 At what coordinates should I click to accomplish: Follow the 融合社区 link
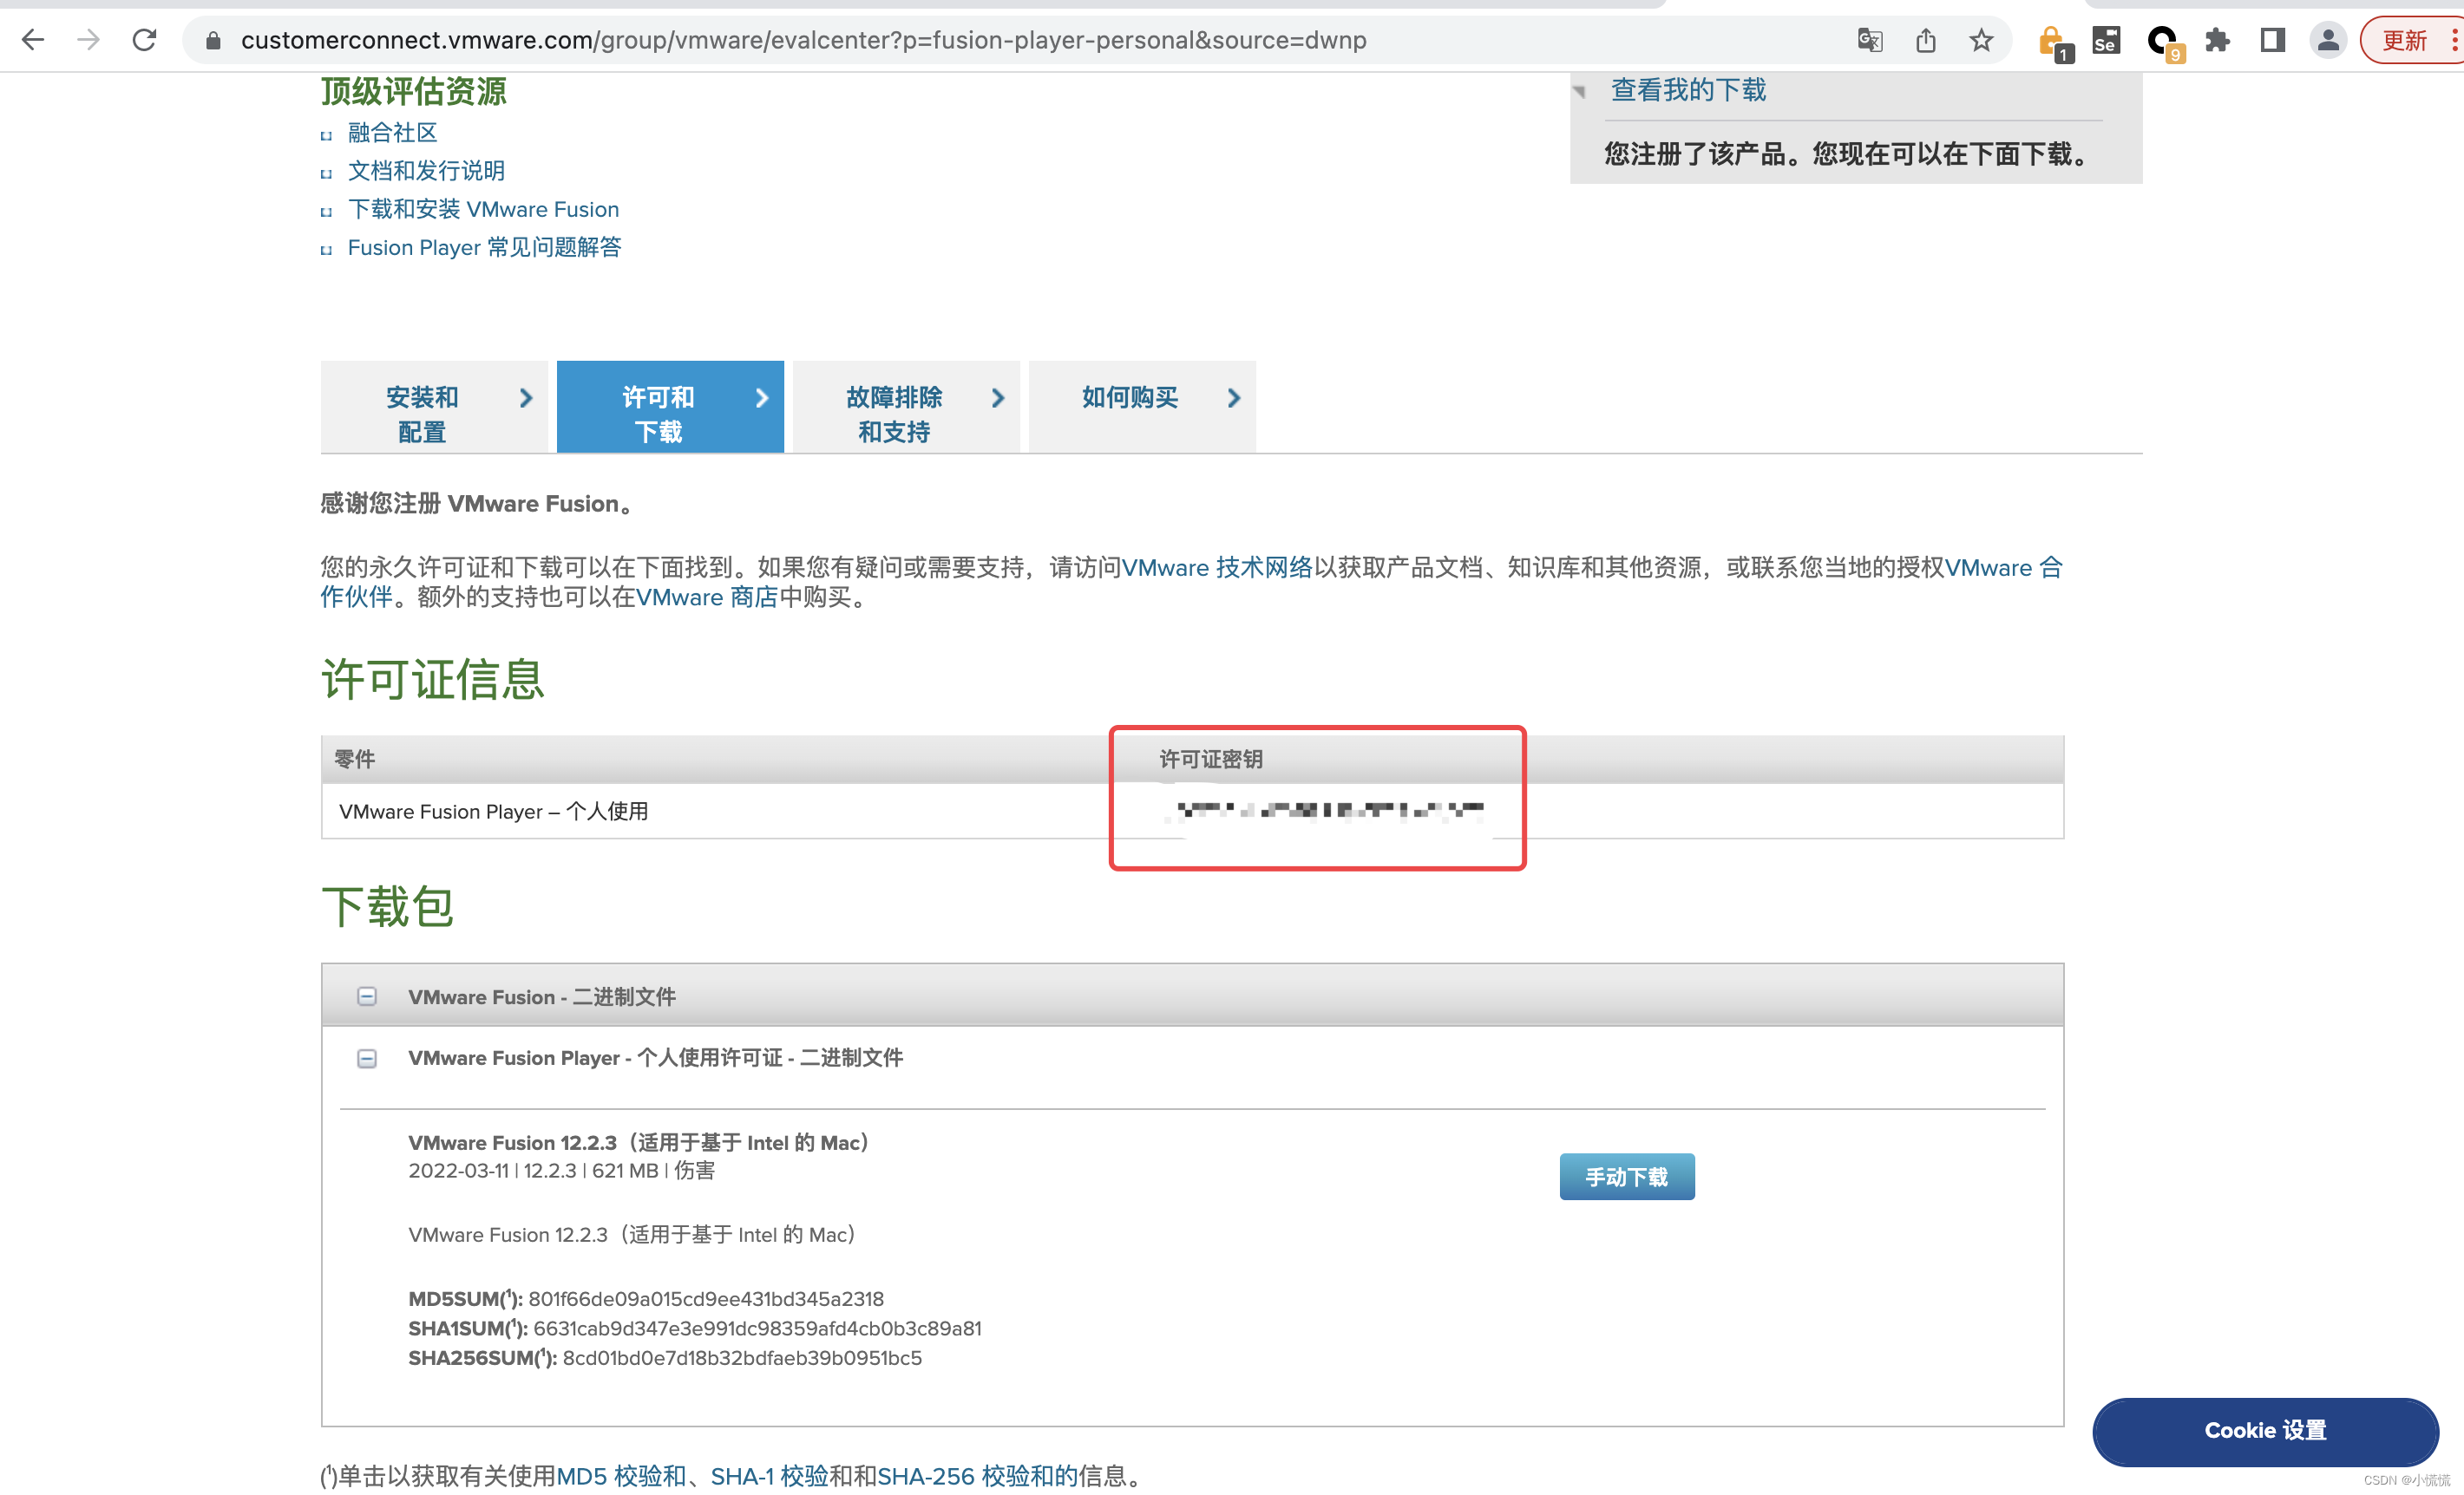coord(392,133)
